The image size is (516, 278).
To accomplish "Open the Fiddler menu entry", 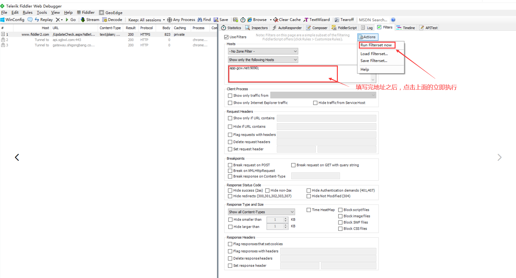I will (86, 13).
